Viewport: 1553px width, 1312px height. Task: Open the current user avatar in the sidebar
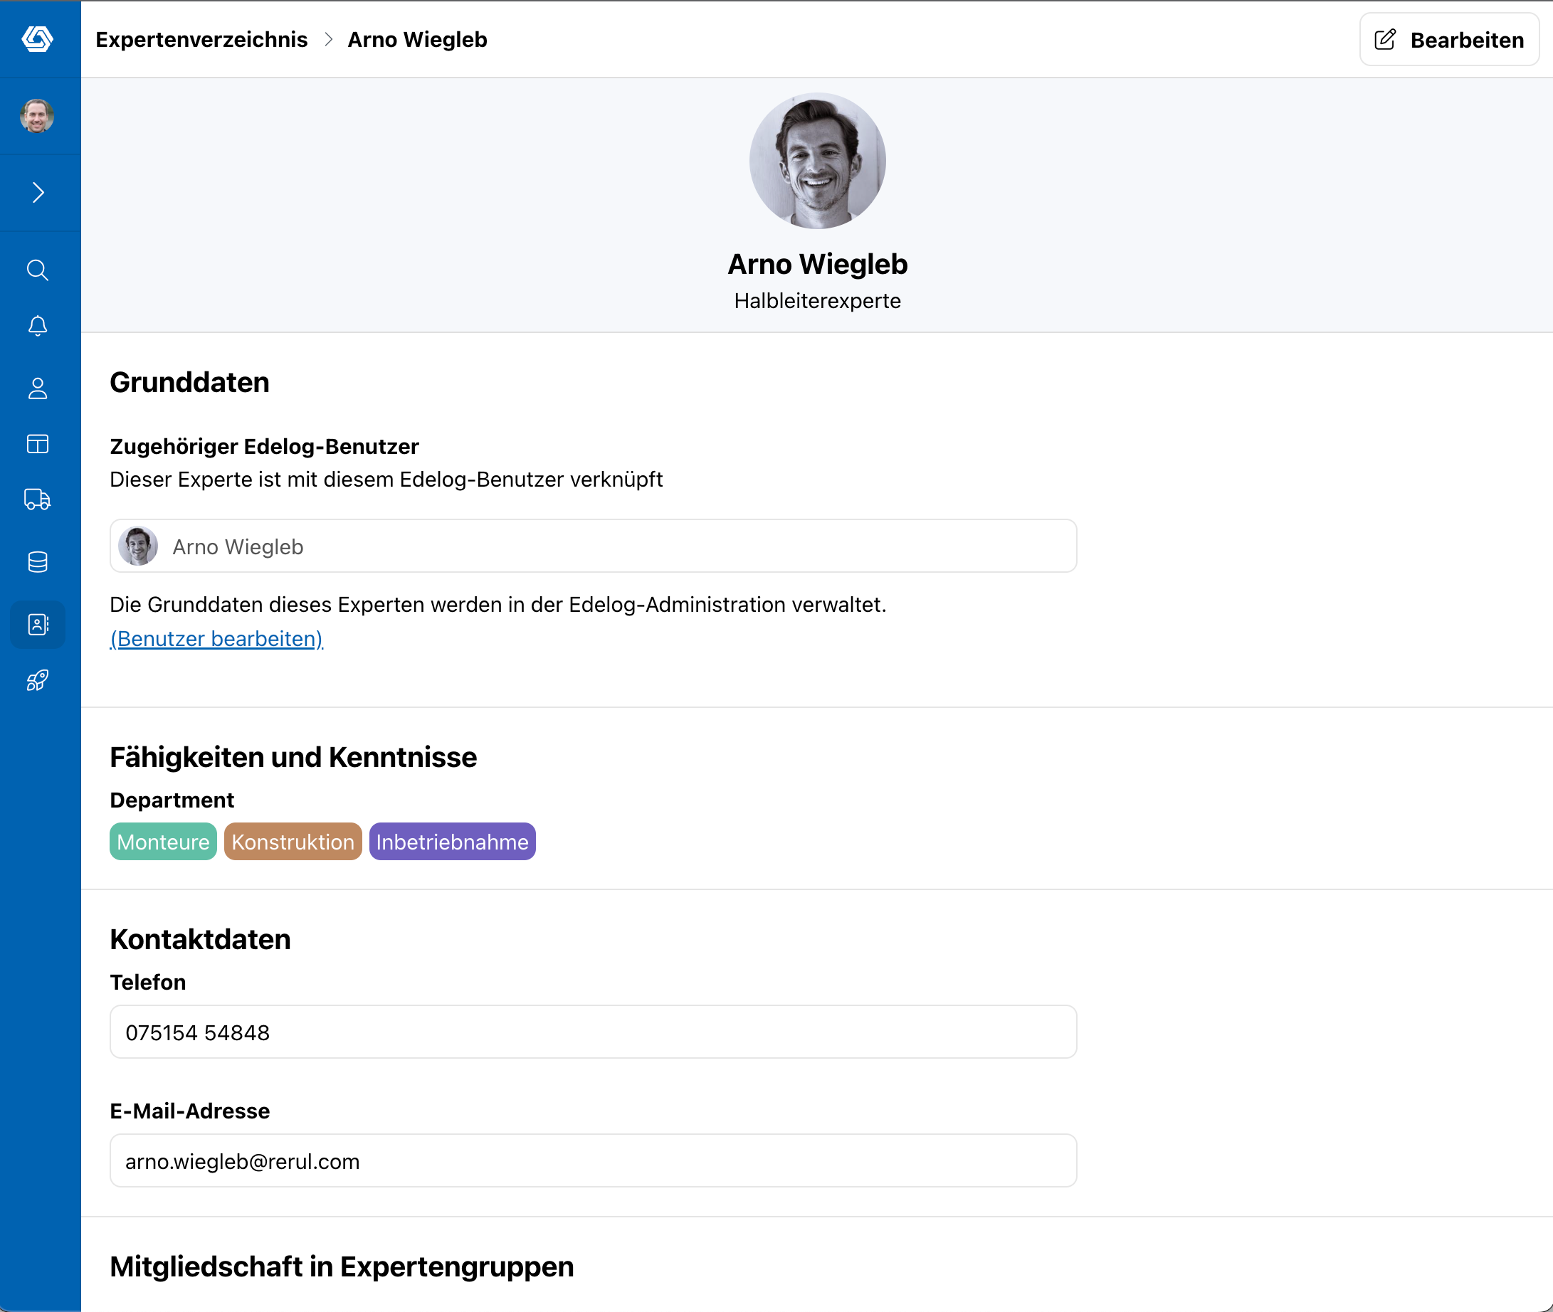(x=37, y=116)
